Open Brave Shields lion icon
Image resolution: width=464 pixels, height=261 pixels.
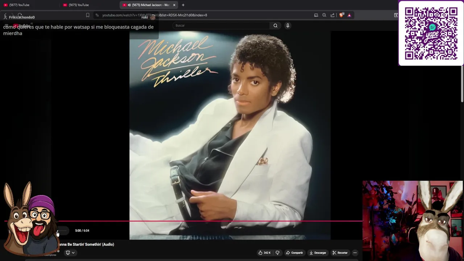(341, 15)
